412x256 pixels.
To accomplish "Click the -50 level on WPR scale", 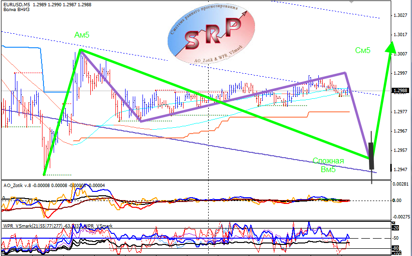I will (396, 238).
